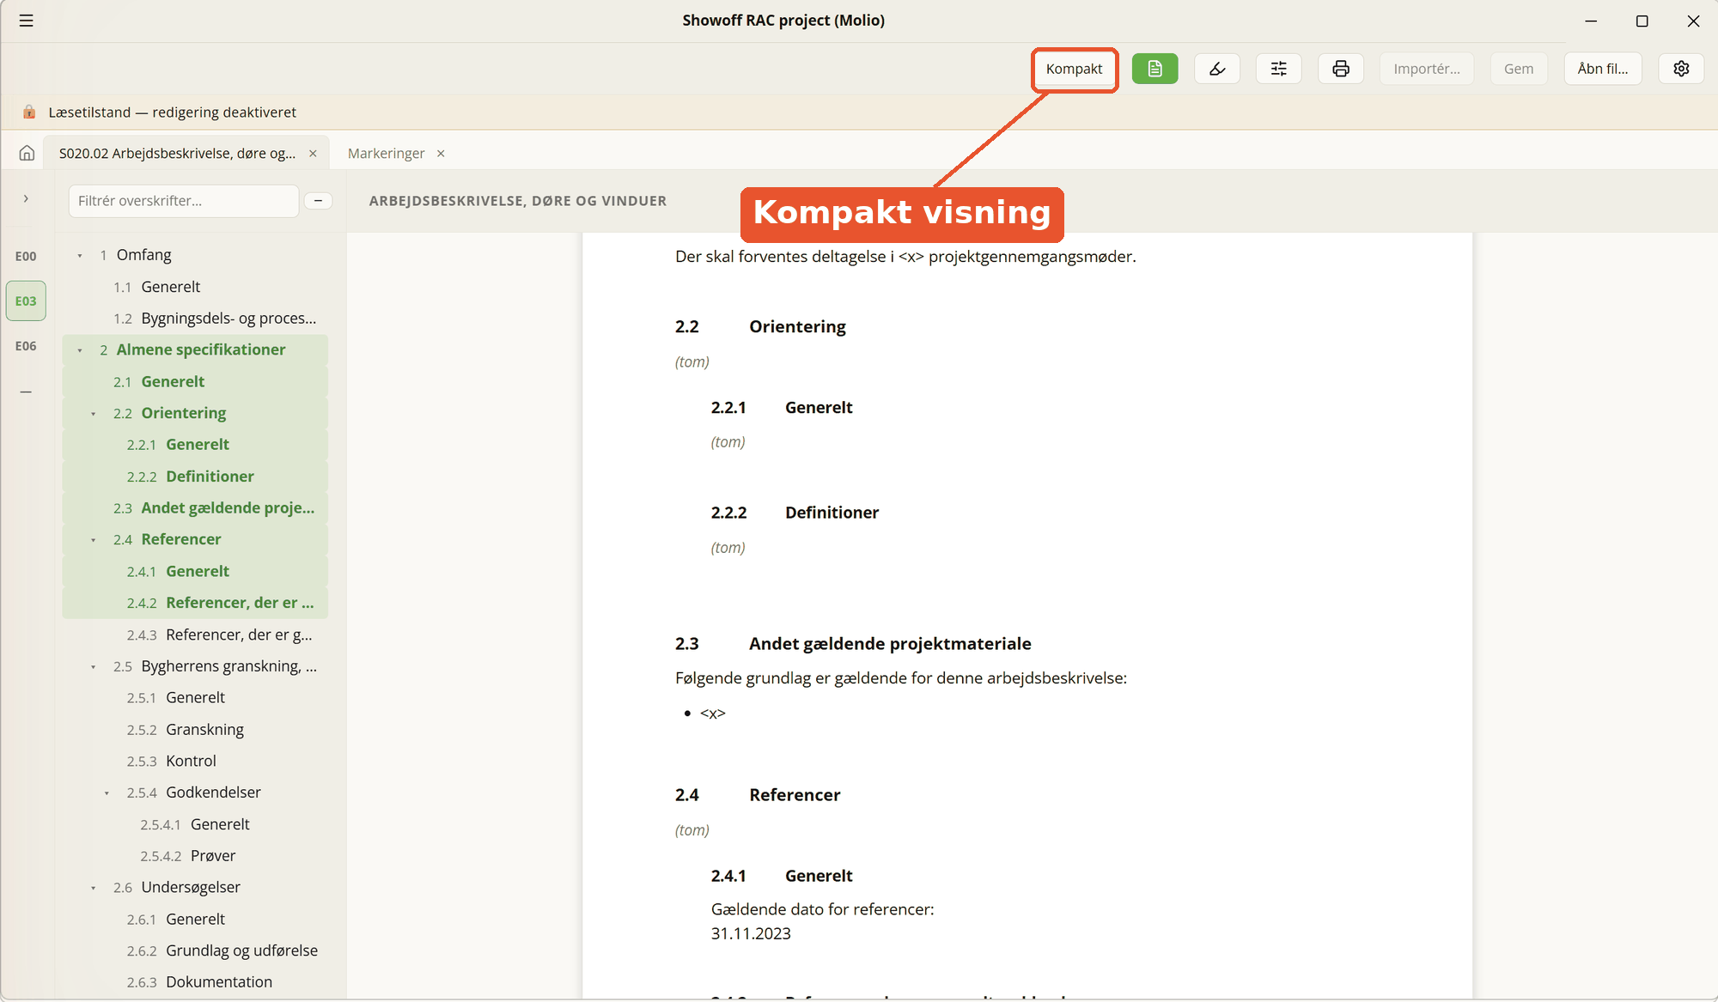The height and width of the screenshot is (1002, 1718).
Task: Switch to S020.02 Arbejdsbeskrivelse tab
Action: click(177, 153)
